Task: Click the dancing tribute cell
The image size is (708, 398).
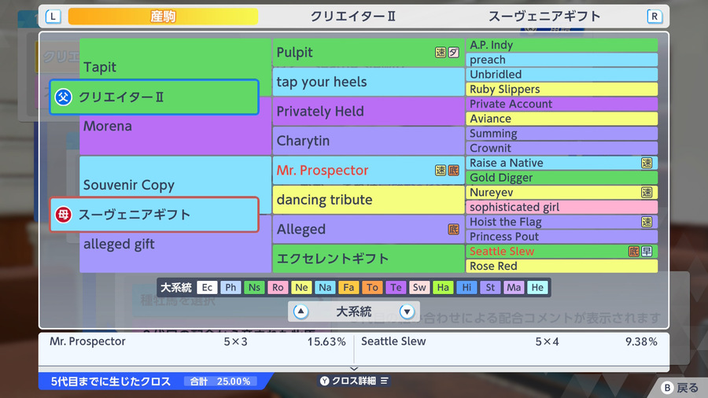Action: [368, 200]
